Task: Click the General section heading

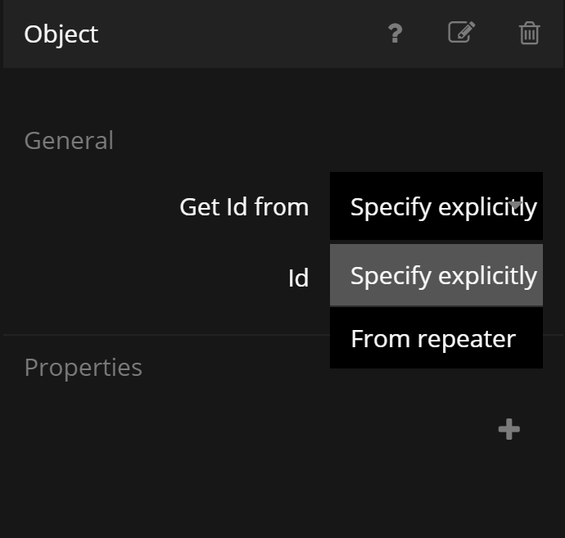Action: 69,140
